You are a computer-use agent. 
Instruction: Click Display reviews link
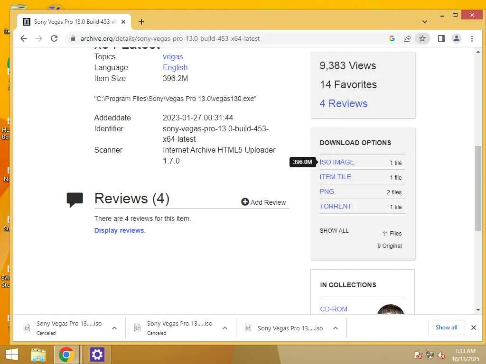119,230
